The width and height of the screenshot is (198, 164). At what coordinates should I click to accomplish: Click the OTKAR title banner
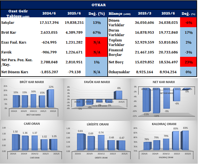[99, 5]
